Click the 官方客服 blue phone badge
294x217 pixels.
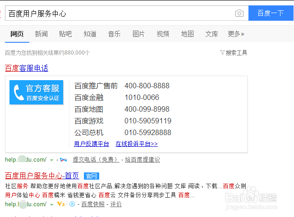pyautogui.click(x=37, y=92)
